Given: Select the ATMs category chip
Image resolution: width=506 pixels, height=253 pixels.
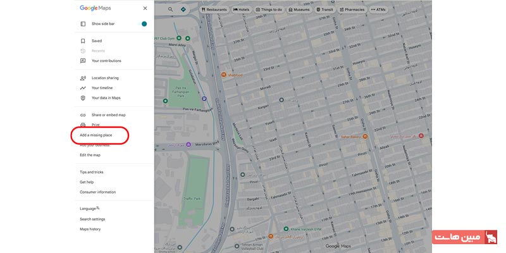Looking at the screenshot, I should (378, 9).
